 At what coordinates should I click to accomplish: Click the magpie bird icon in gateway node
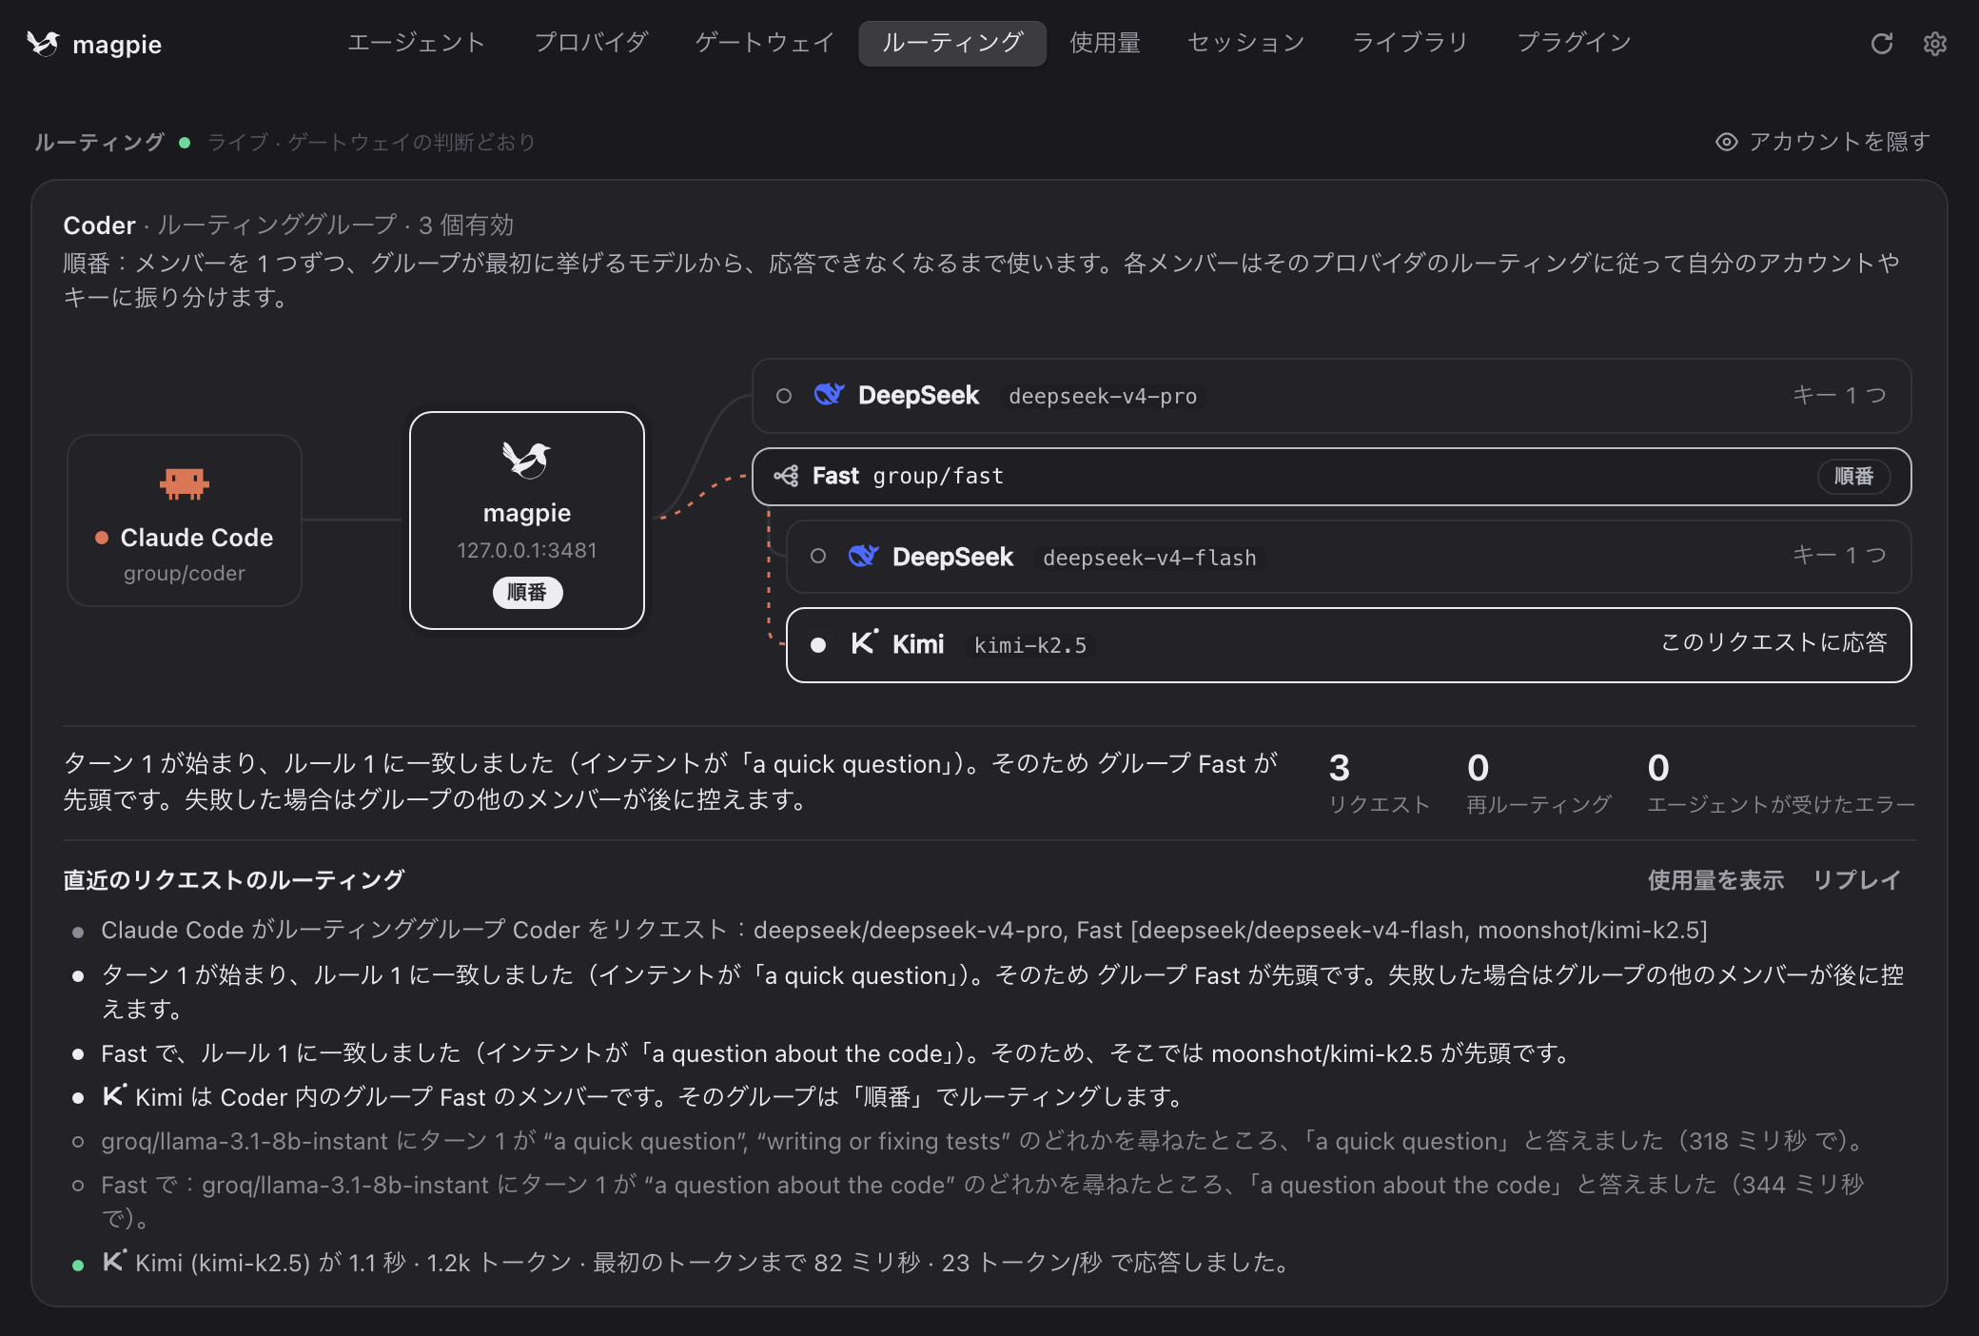(x=527, y=460)
